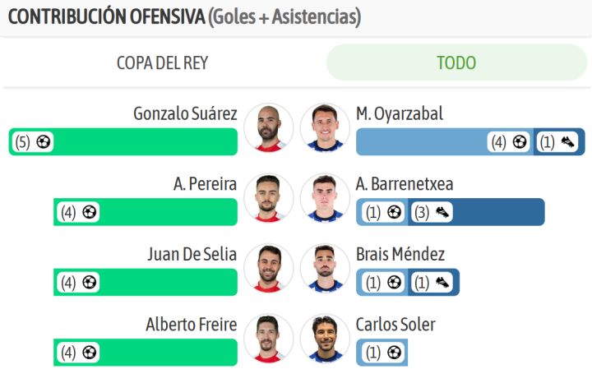
Task: Click assist boot icon in M. Oyarzabal's bar
Action: point(568,141)
